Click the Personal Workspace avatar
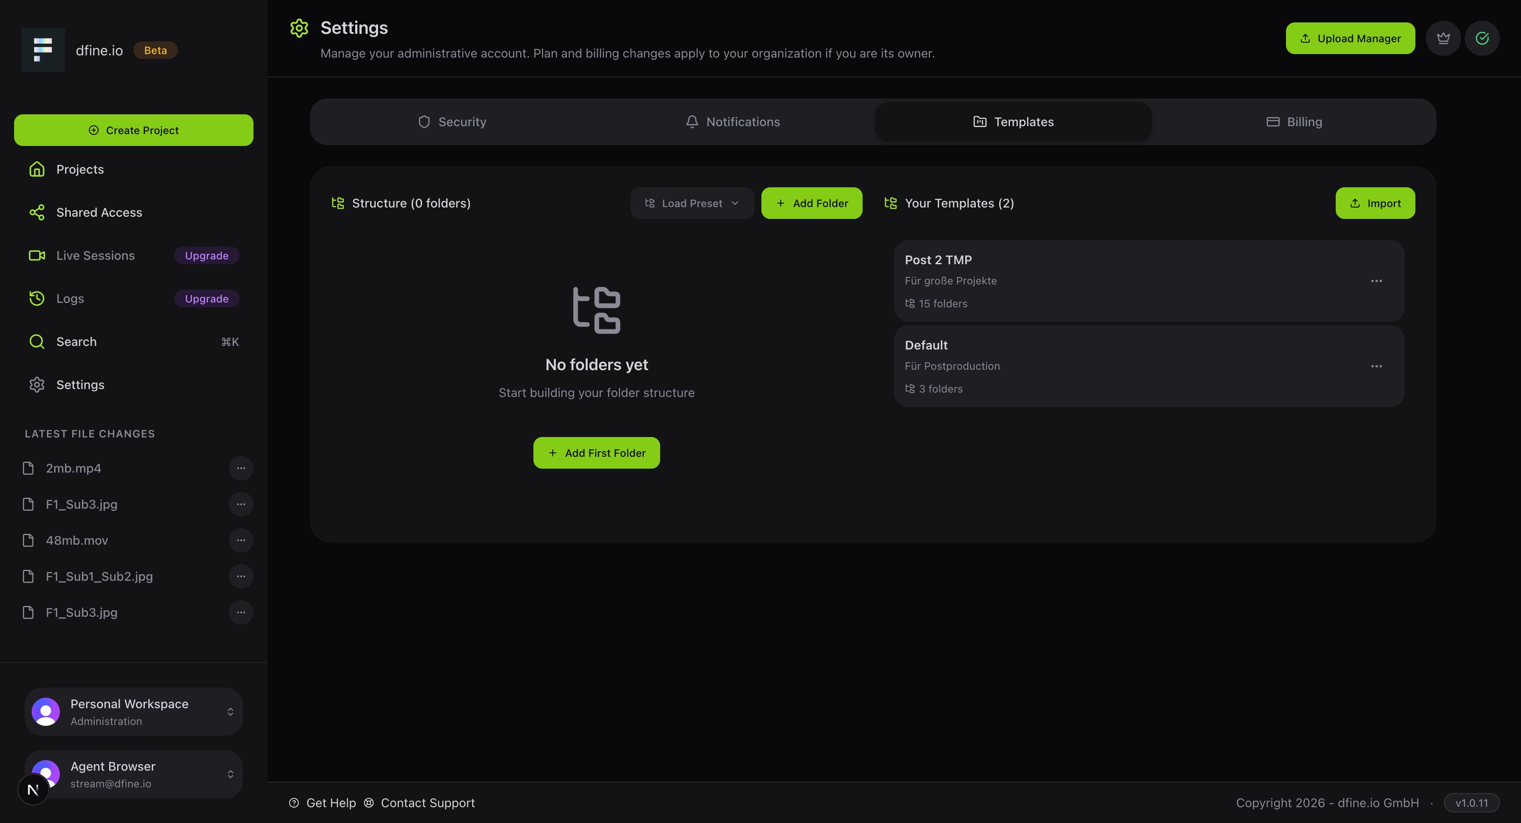The width and height of the screenshot is (1521, 823). coord(45,711)
